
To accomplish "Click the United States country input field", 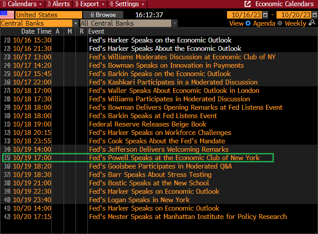I will pos(49,15).
